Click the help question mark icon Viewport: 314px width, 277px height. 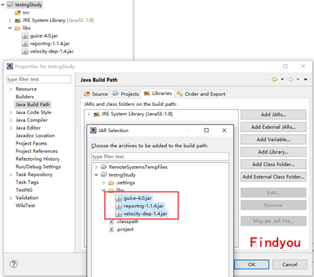point(14,264)
